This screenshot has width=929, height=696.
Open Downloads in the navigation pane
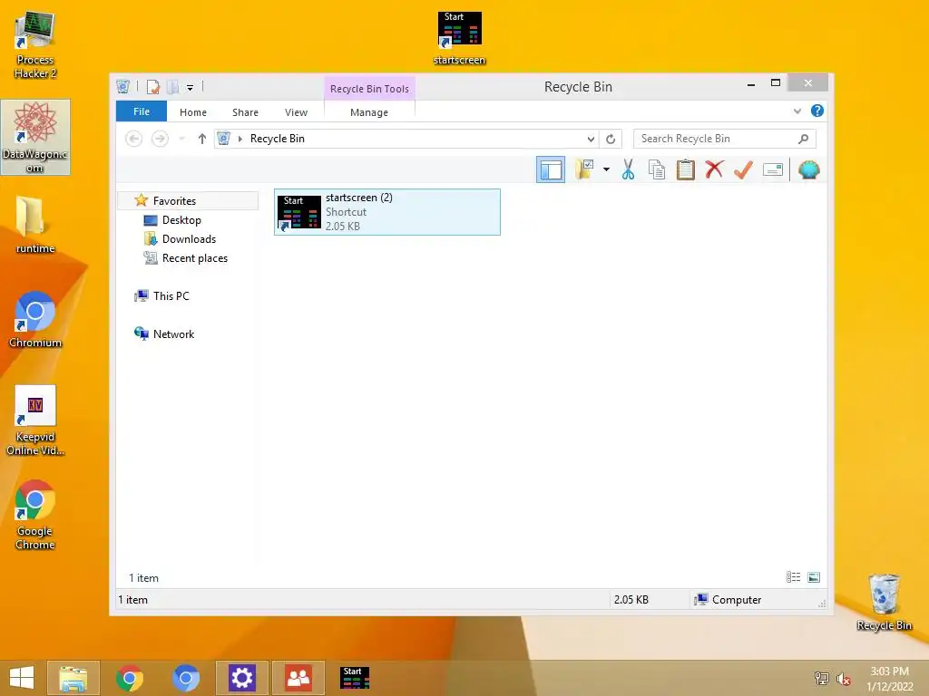click(x=189, y=239)
